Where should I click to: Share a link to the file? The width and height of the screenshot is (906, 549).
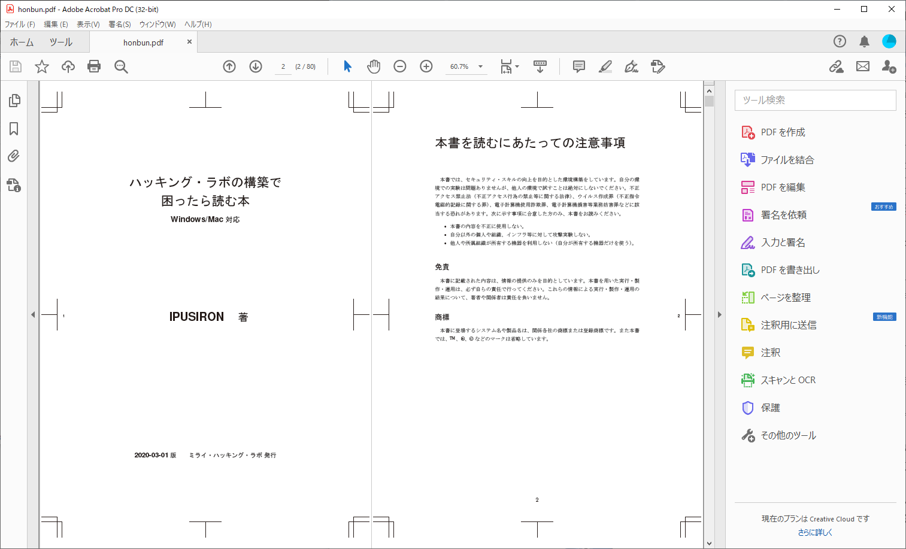tap(837, 66)
